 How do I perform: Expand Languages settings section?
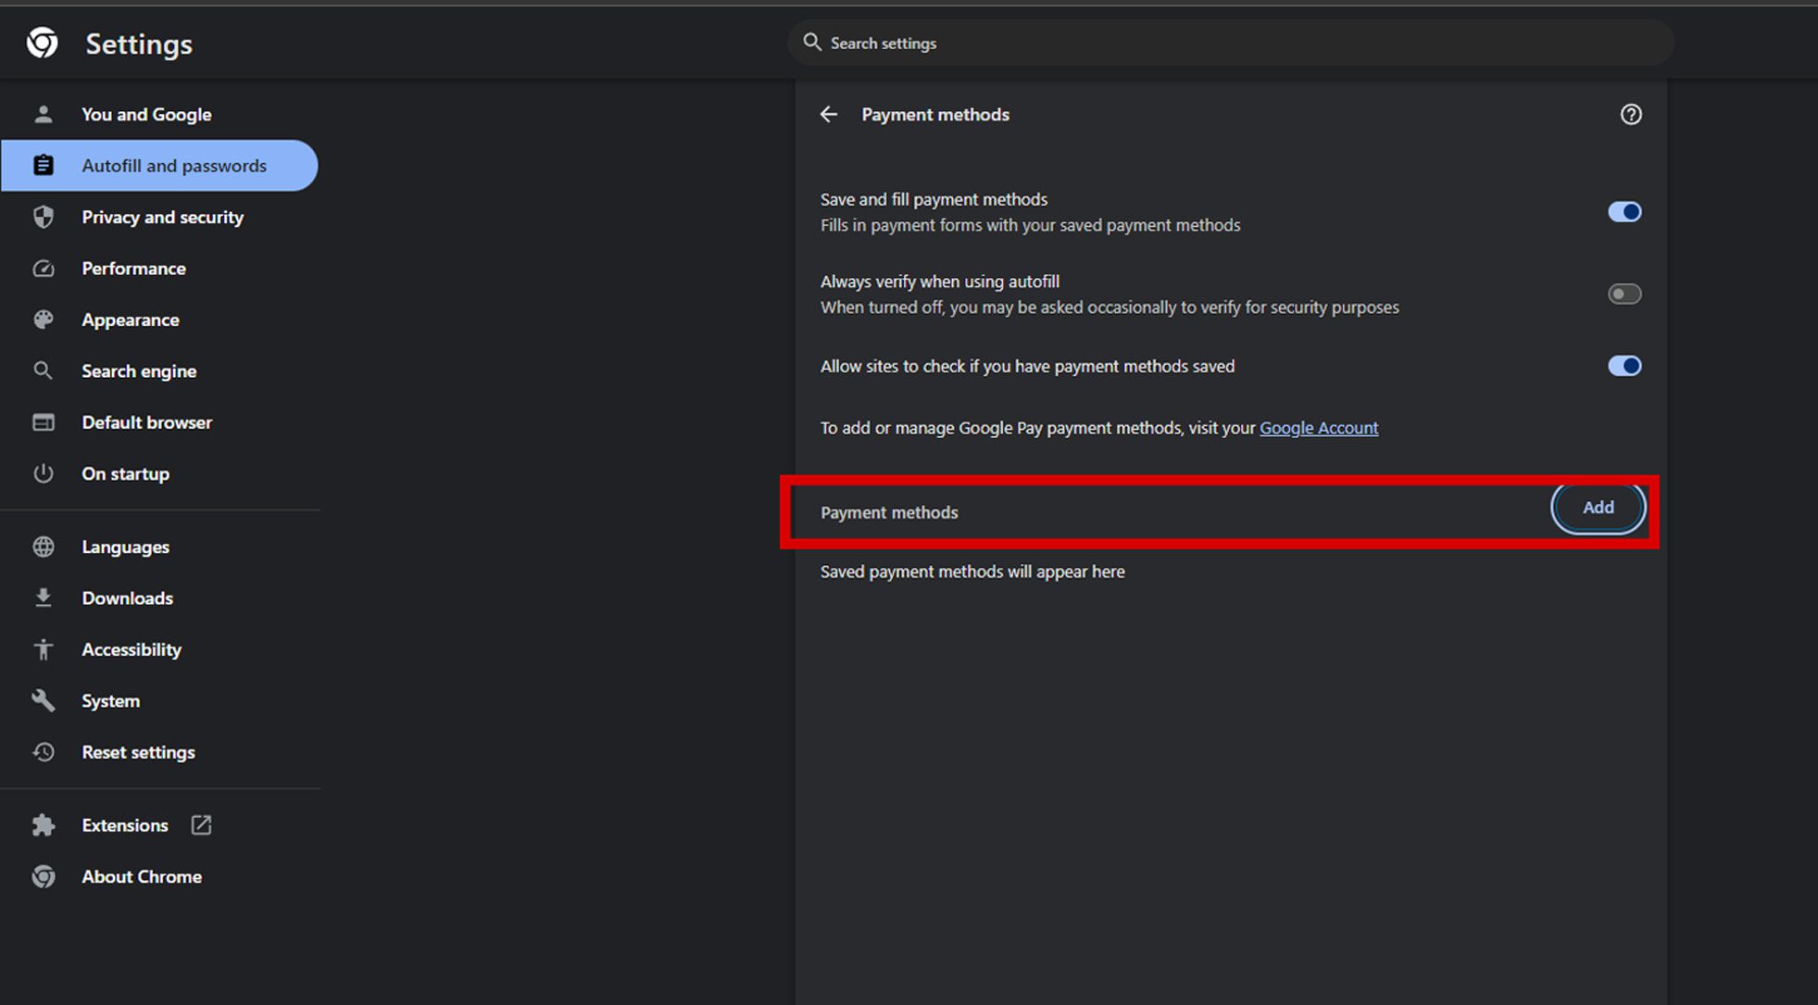[125, 546]
